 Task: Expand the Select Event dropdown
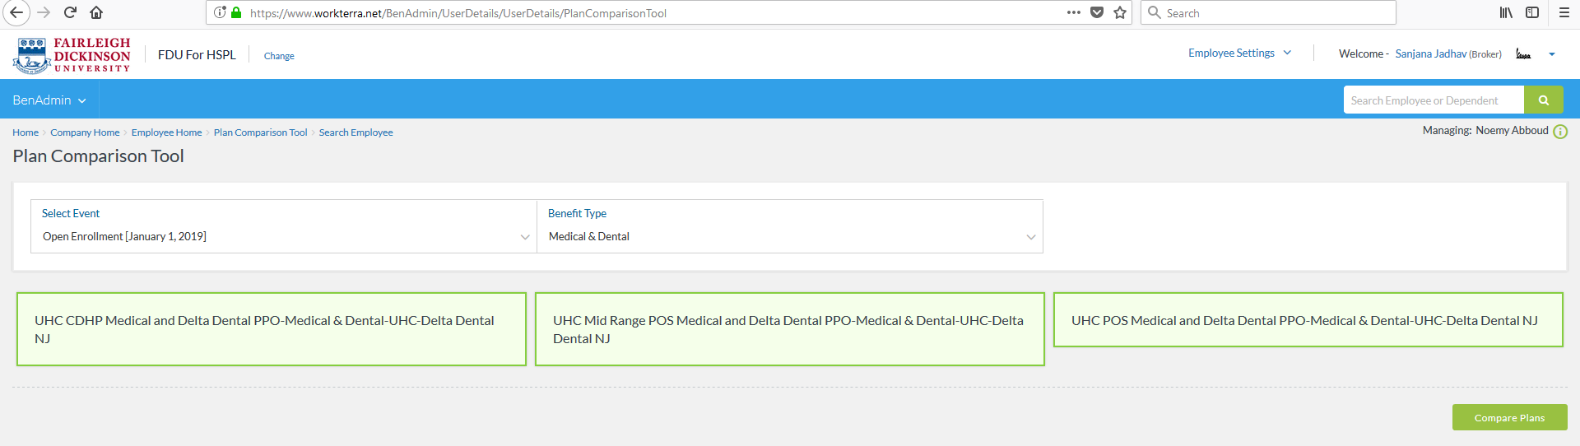tap(284, 226)
